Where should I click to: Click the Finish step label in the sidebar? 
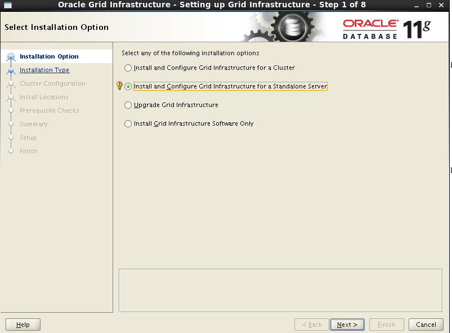29,151
